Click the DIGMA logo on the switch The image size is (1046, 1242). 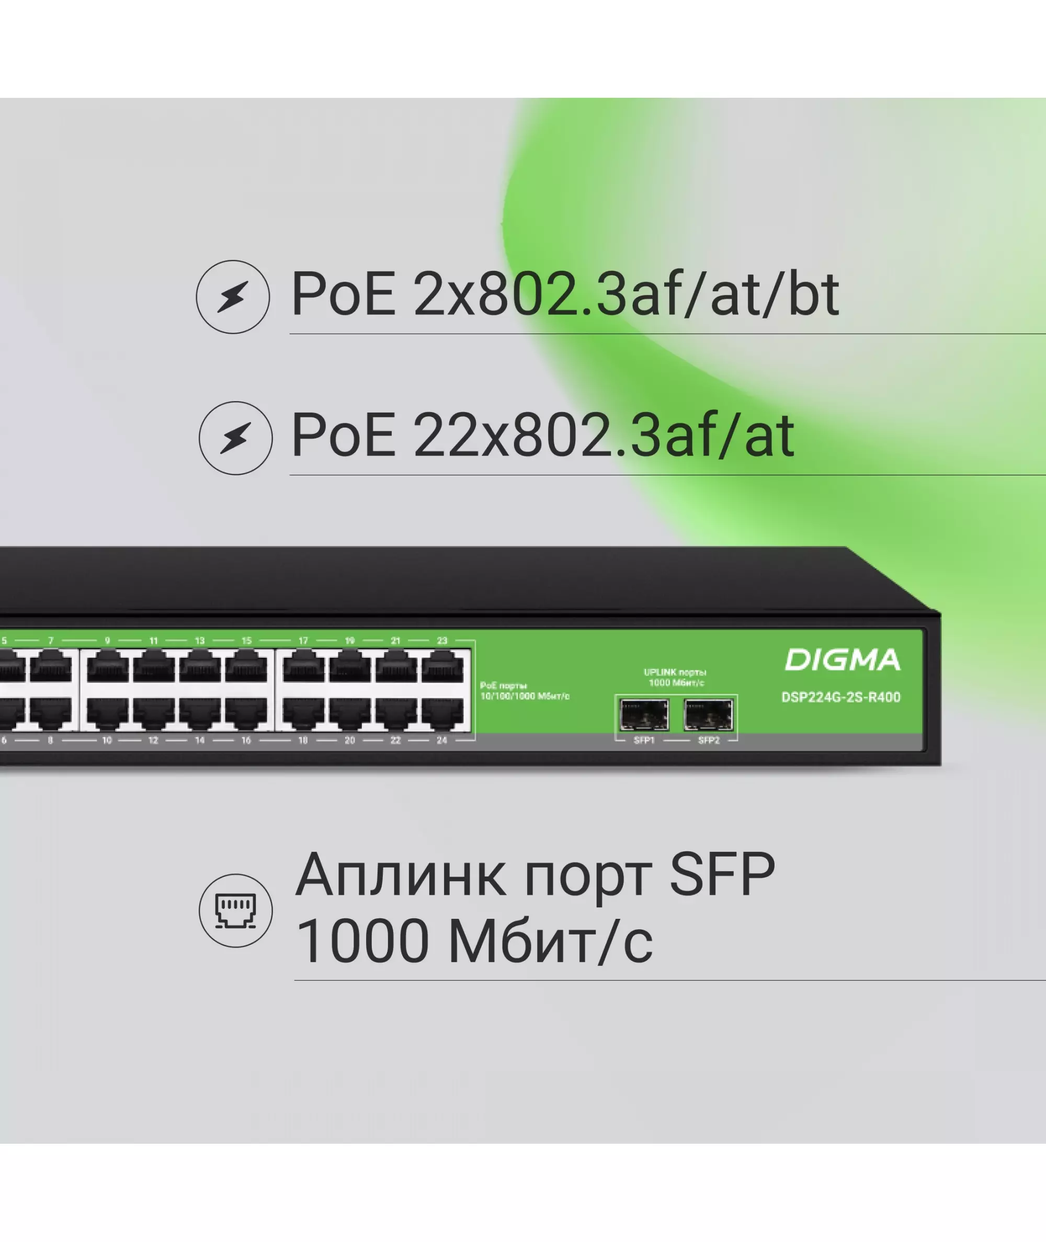pos(843,660)
